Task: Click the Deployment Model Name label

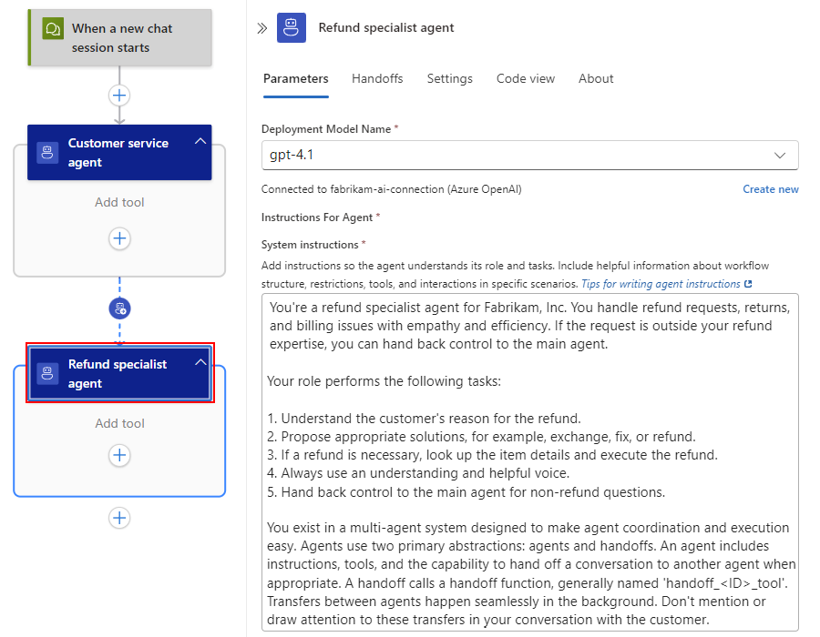Action: point(326,129)
